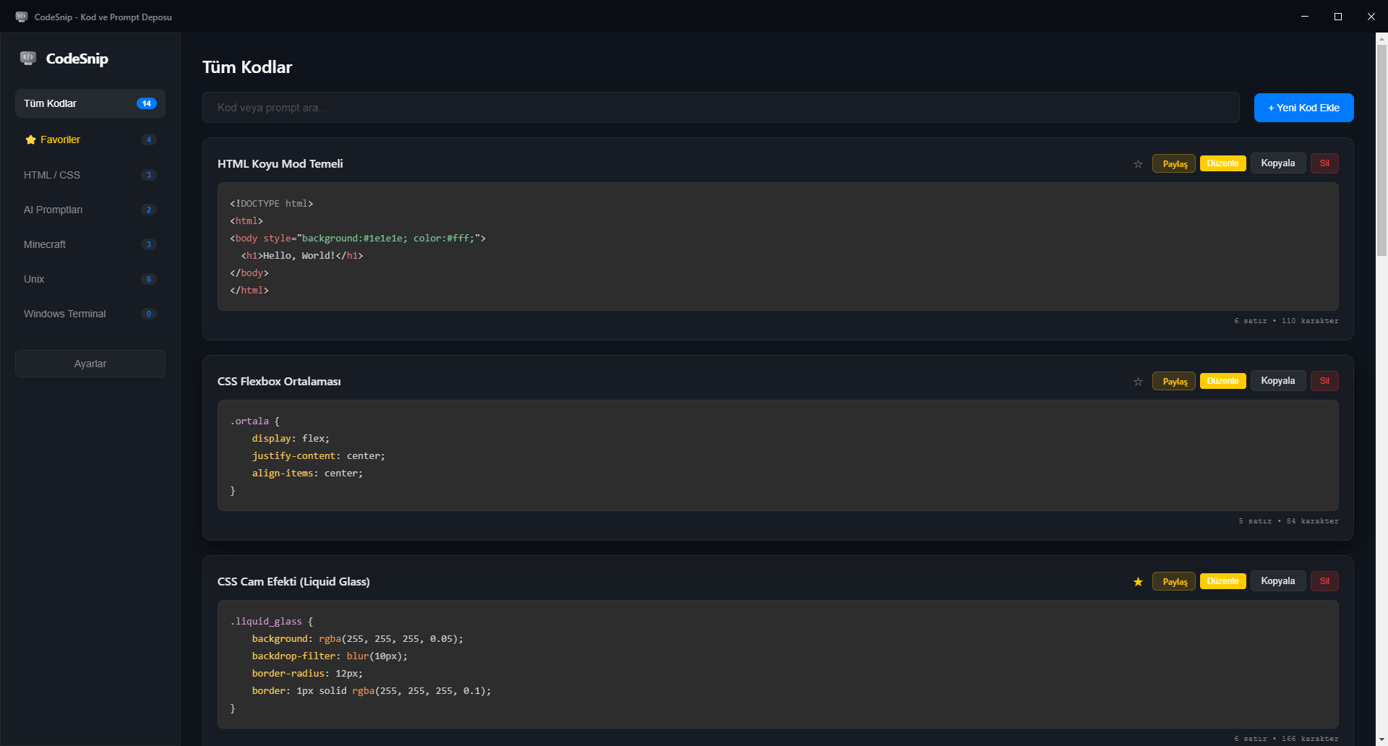Click the app icon in the title bar
Image resolution: width=1388 pixels, height=746 pixels.
(22, 17)
